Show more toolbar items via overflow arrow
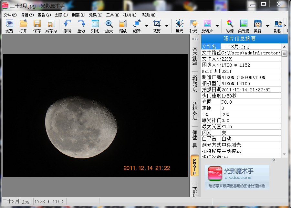291x208 pixels. pos(285,25)
